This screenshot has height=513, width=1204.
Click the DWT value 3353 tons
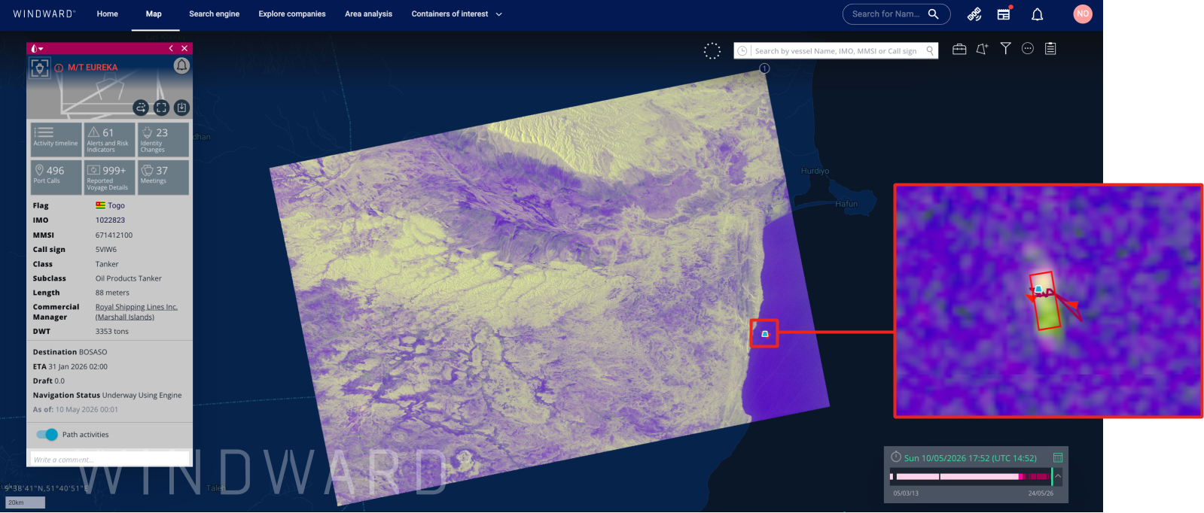click(x=111, y=332)
